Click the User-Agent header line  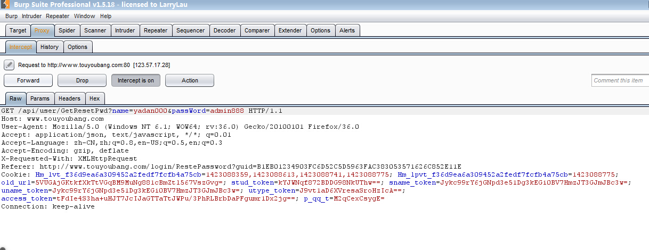[x=180, y=127]
